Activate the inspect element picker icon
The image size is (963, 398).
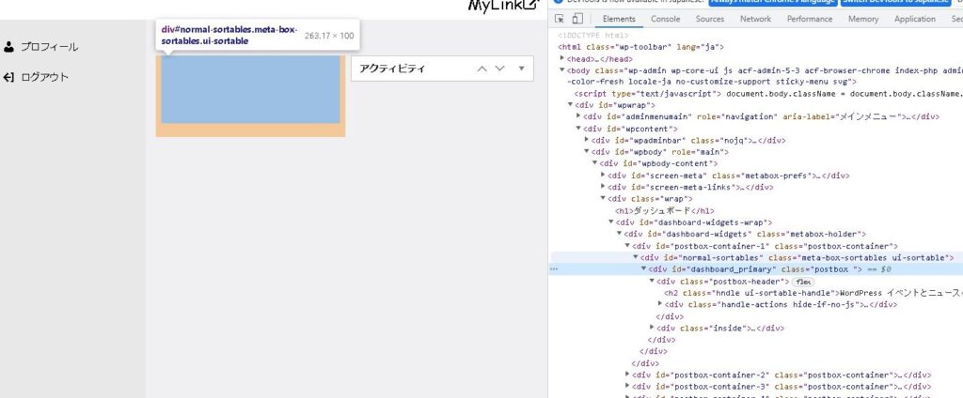[560, 19]
